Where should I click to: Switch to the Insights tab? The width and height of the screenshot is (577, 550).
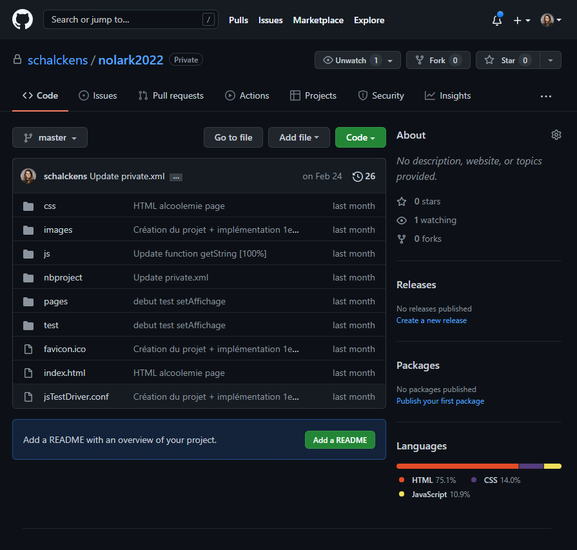click(447, 95)
